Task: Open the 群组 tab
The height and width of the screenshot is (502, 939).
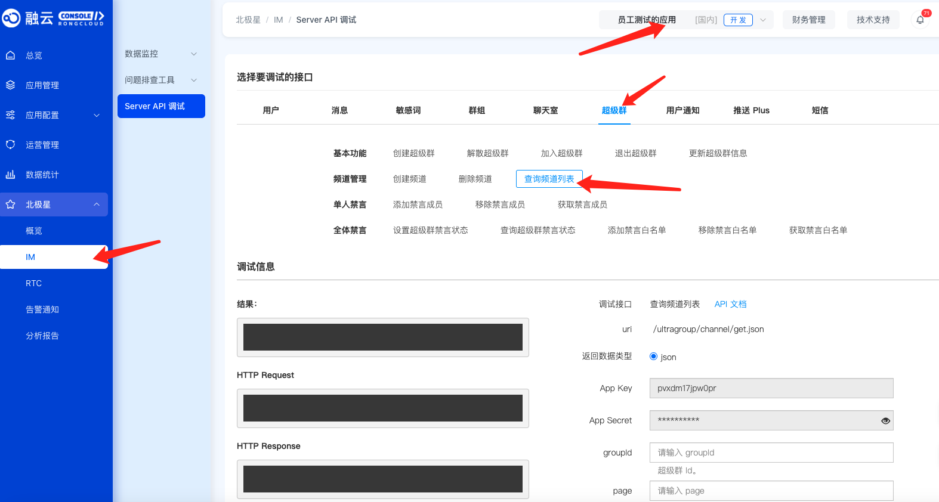Action: 477,110
